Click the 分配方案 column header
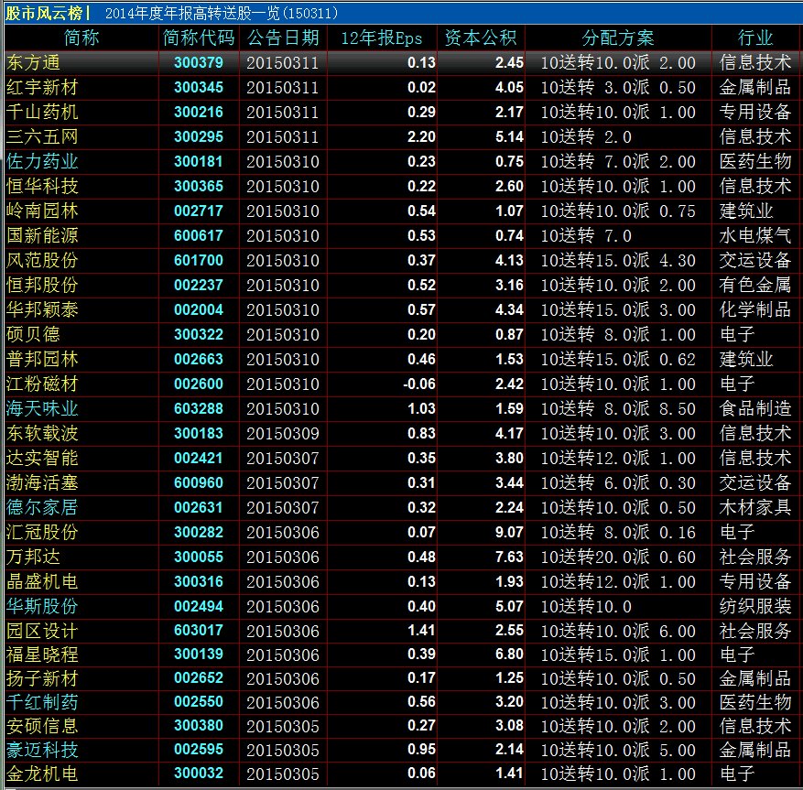This screenshot has height=790, width=803. 618,38
